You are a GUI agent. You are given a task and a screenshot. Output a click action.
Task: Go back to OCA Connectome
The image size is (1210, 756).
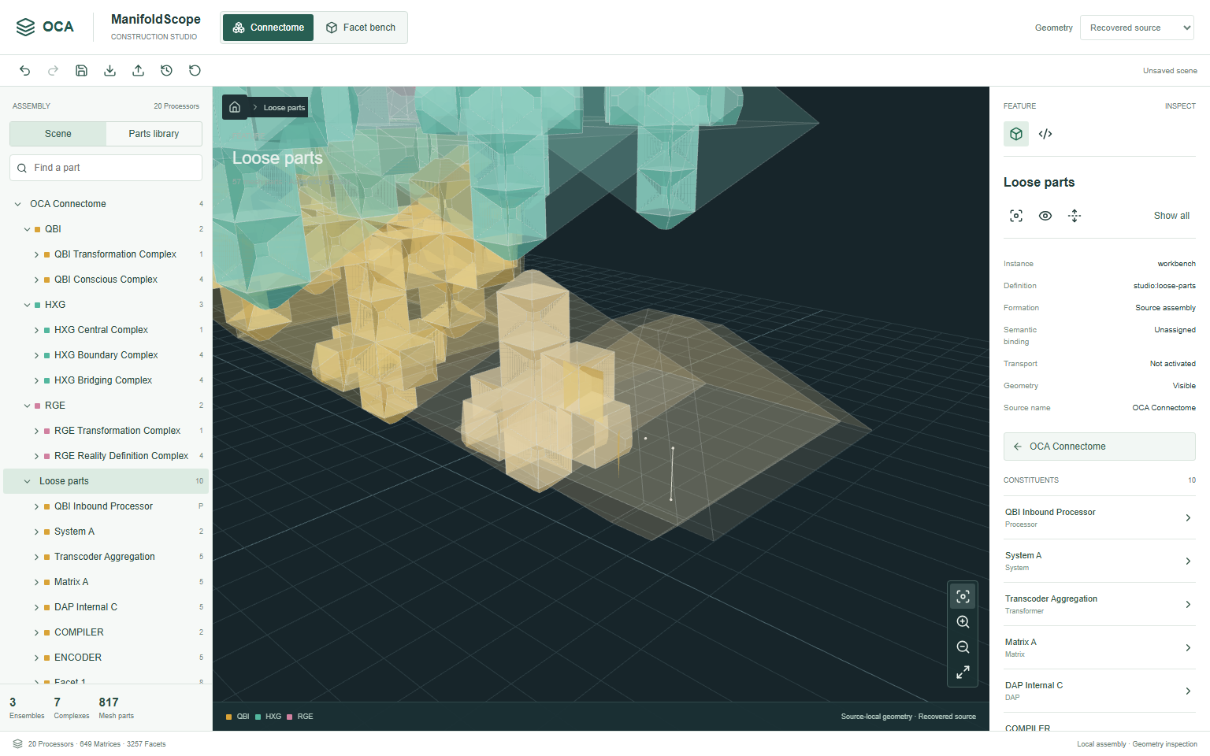tap(1100, 447)
